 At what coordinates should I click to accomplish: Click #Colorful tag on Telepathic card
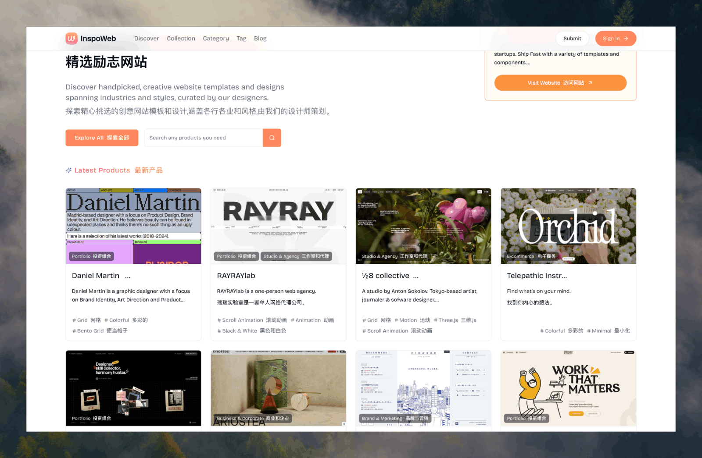(562, 331)
